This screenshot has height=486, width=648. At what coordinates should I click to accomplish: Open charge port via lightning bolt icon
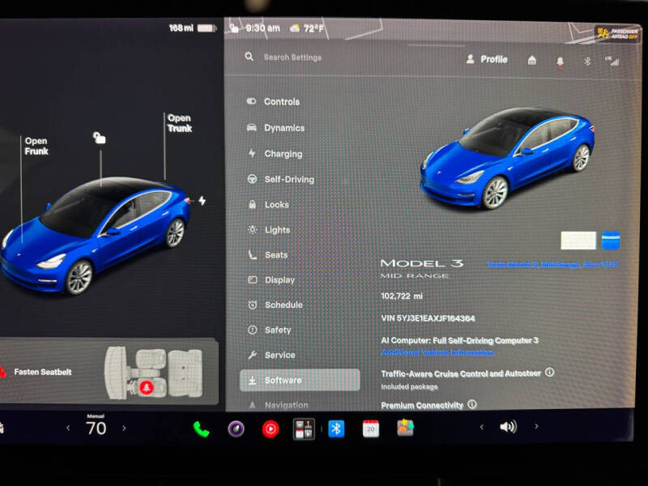pos(202,200)
